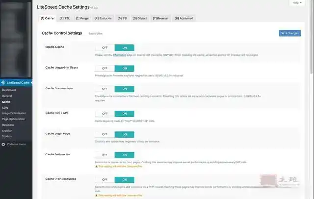The image size is (314, 199).
Task: Open the Information page link
Action: (120, 55)
